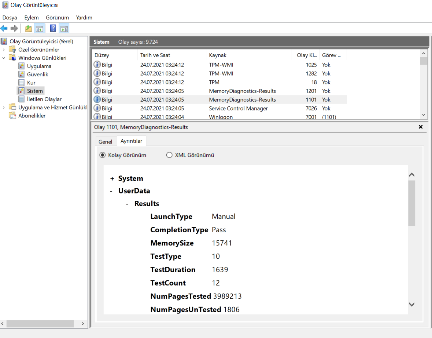This screenshot has width=432, height=338.
Task: Open the Uygulama log in tree
Action: [x=39, y=66]
